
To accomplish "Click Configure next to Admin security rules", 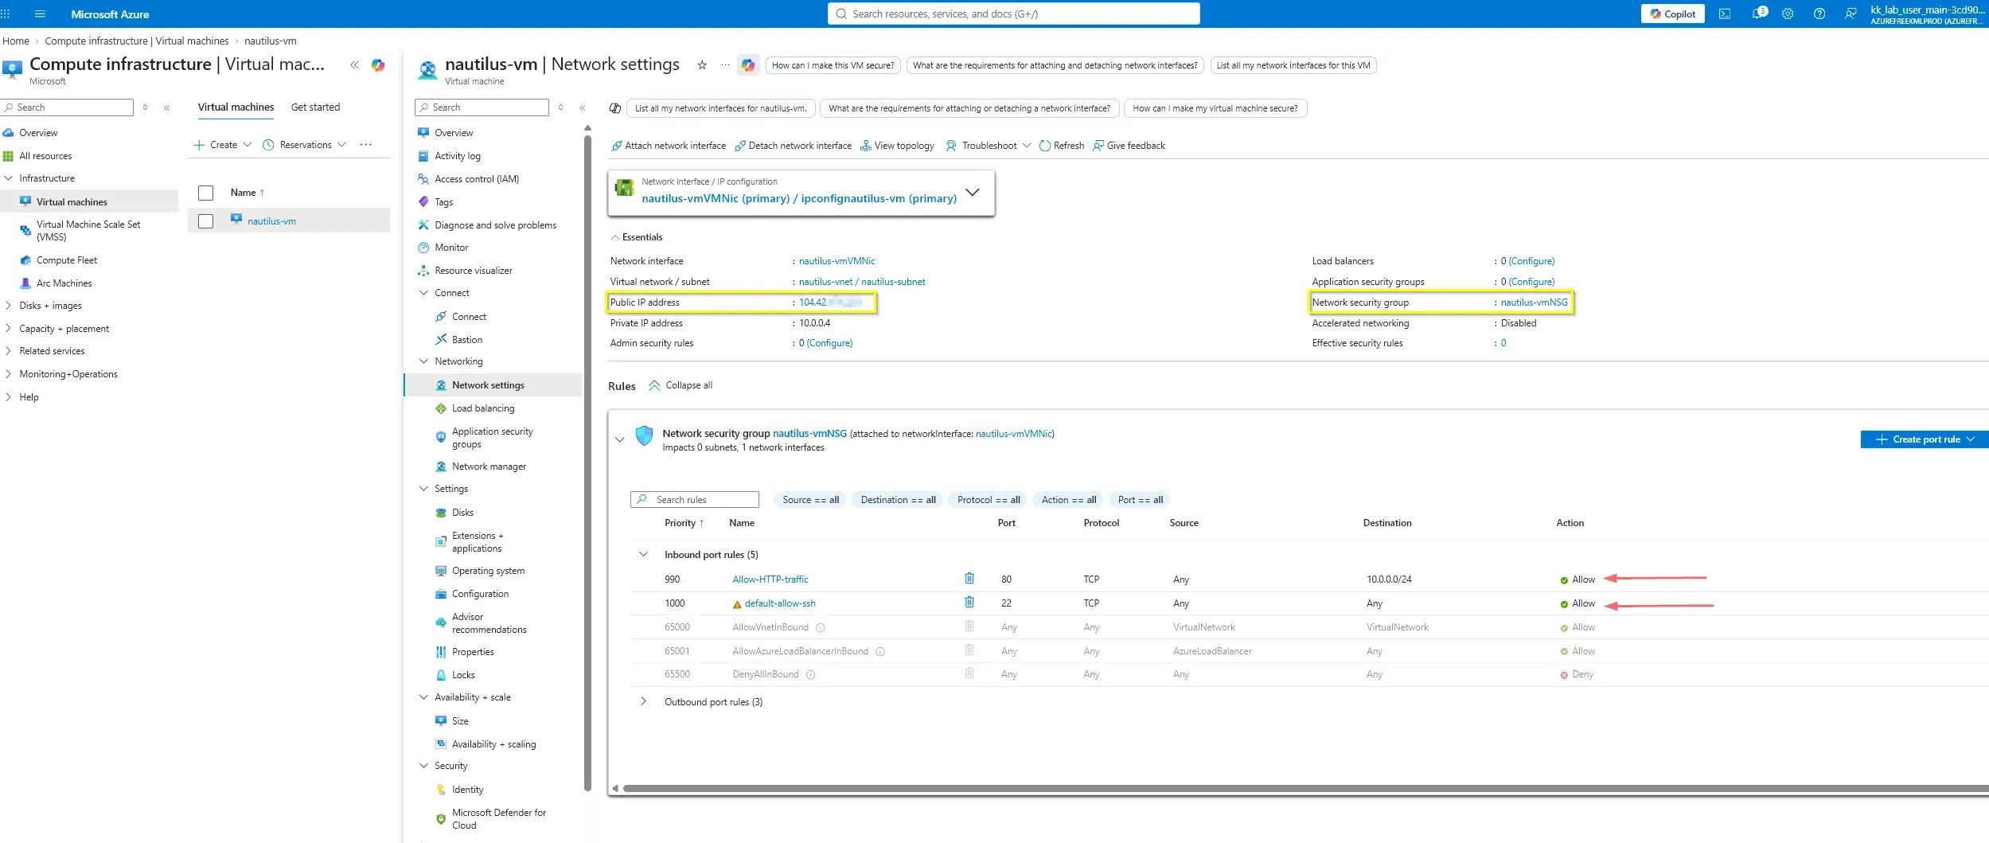I will pyautogui.click(x=829, y=343).
